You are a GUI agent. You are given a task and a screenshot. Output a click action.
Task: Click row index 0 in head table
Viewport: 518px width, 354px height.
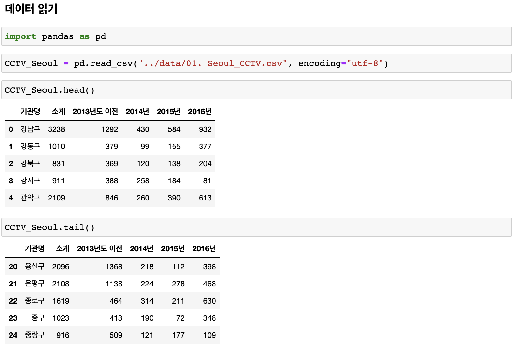coord(11,129)
